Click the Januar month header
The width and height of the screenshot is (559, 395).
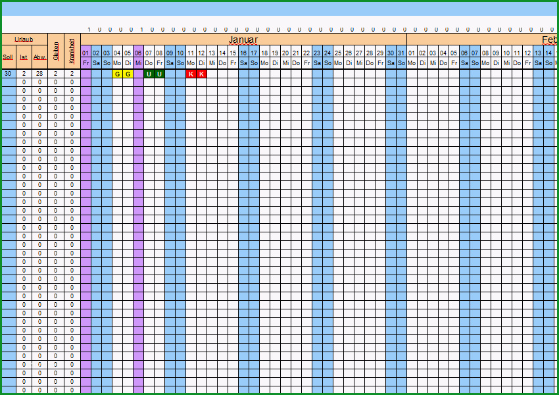click(x=243, y=39)
